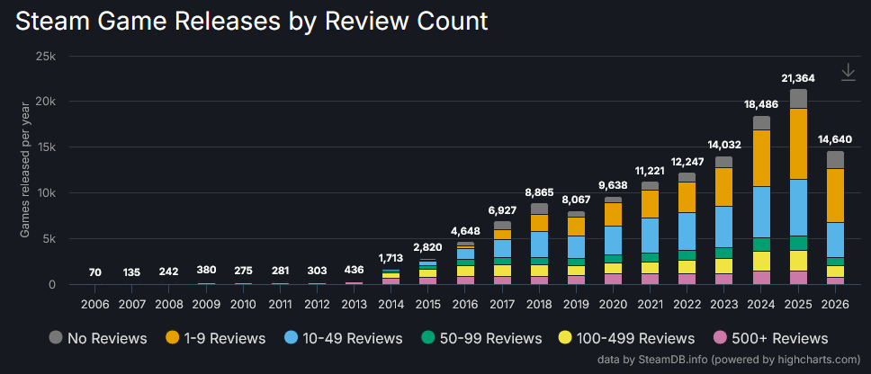Click the 11,221 total label above 2021
871x374 pixels.
tap(650, 170)
